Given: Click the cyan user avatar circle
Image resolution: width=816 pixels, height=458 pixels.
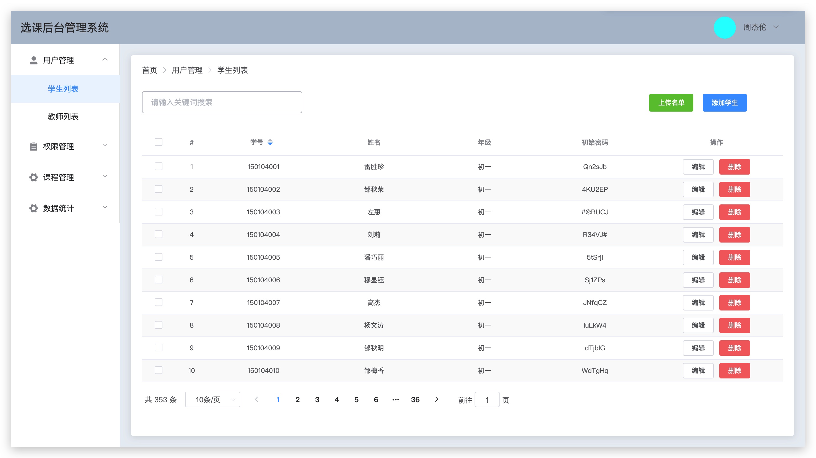Looking at the screenshot, I should point(725,28).
